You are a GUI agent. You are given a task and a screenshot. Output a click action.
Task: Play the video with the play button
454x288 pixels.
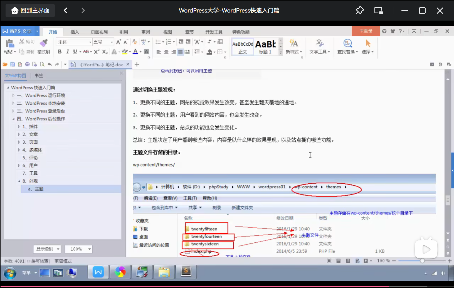426,249
